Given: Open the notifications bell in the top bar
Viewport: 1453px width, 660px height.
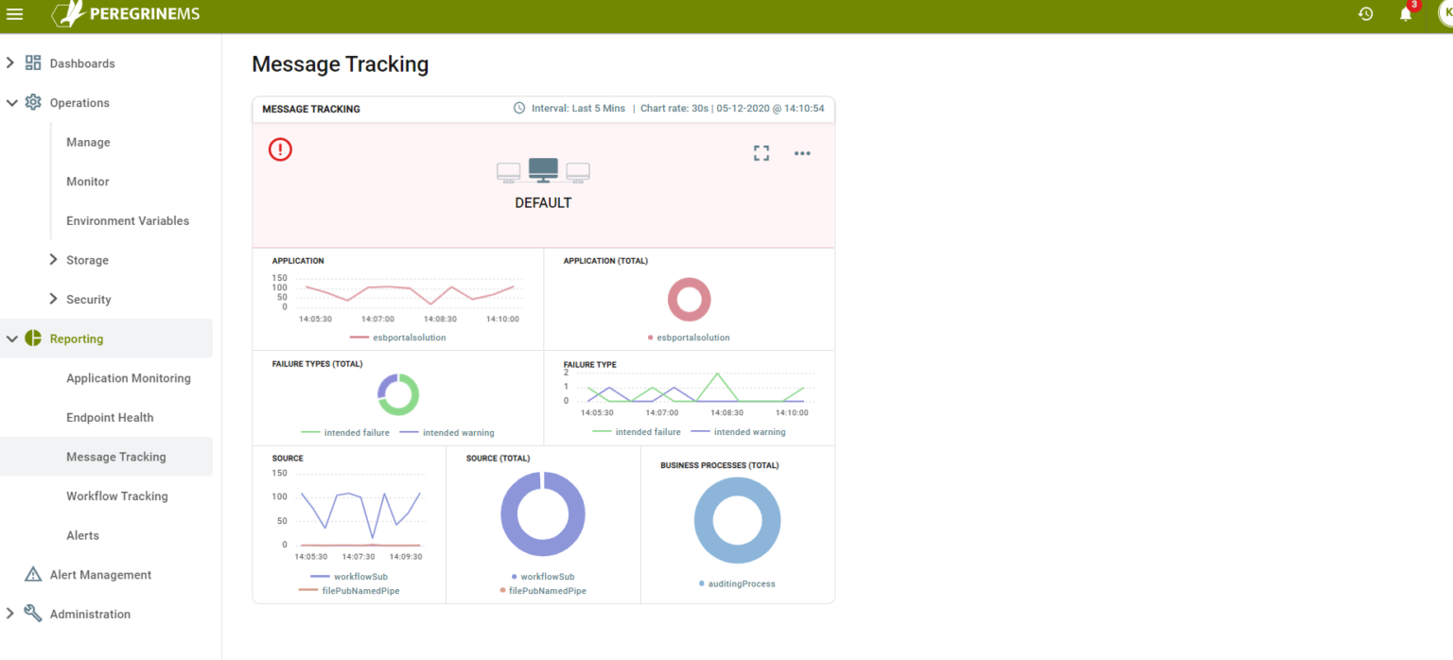Looking at the screenshot, I should 1407,13.
